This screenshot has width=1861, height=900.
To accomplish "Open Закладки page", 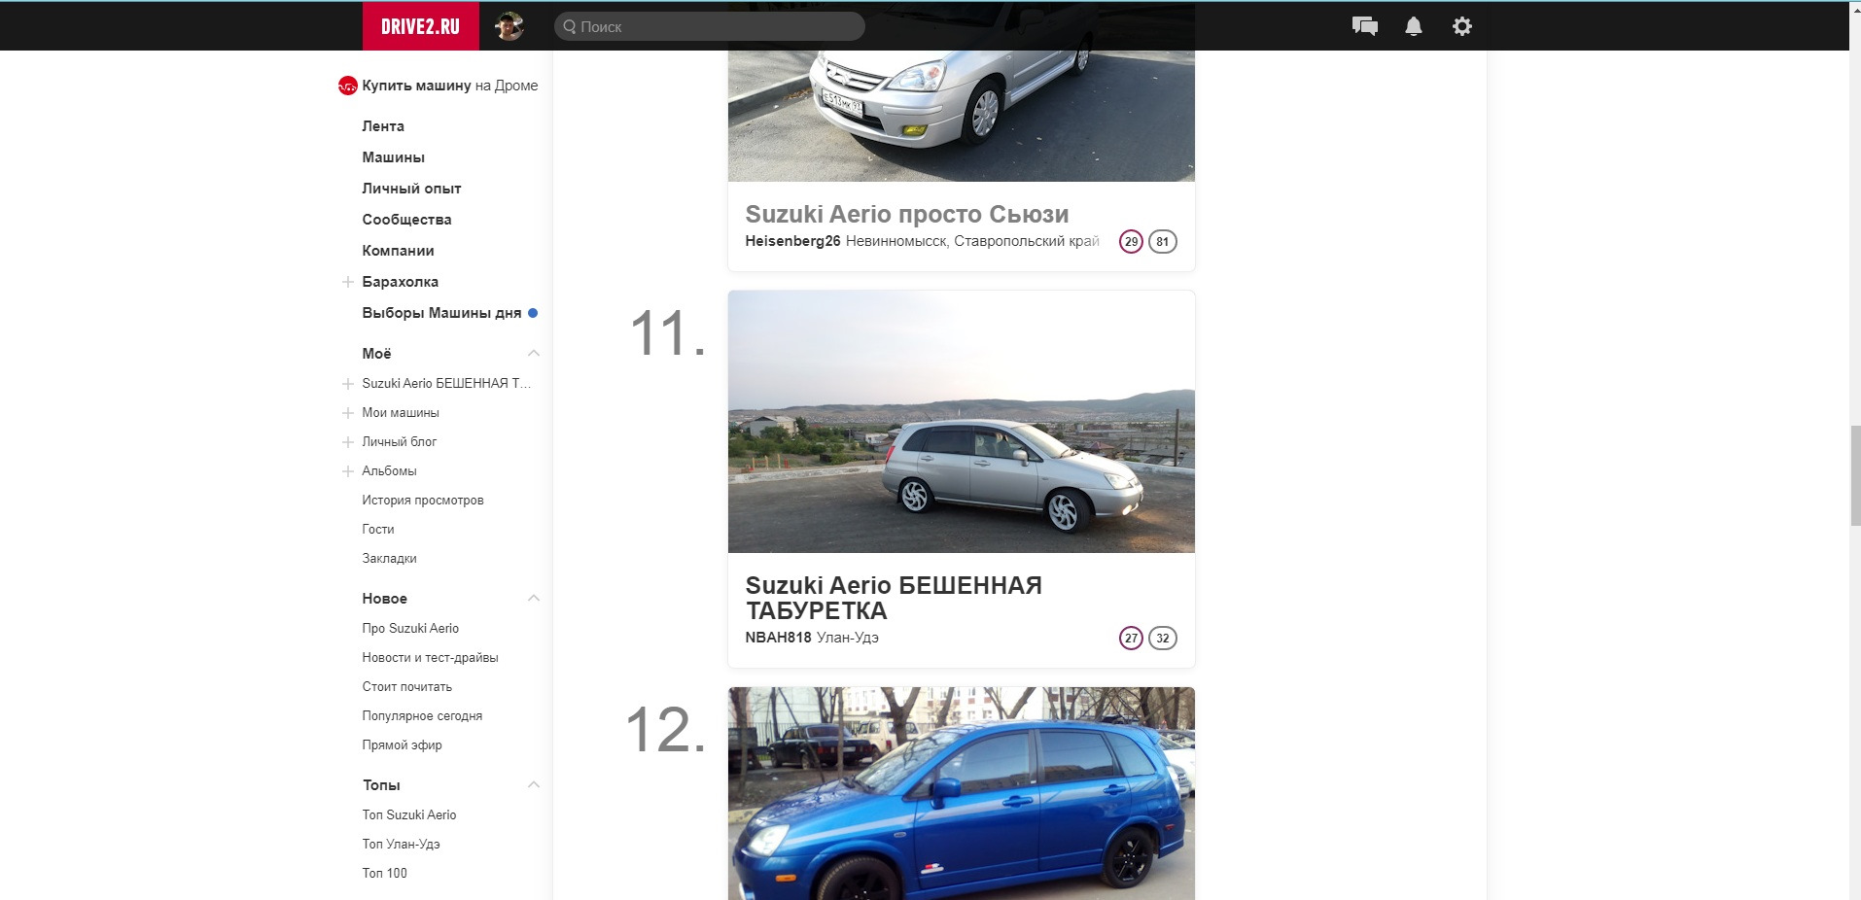I will 389,559.
